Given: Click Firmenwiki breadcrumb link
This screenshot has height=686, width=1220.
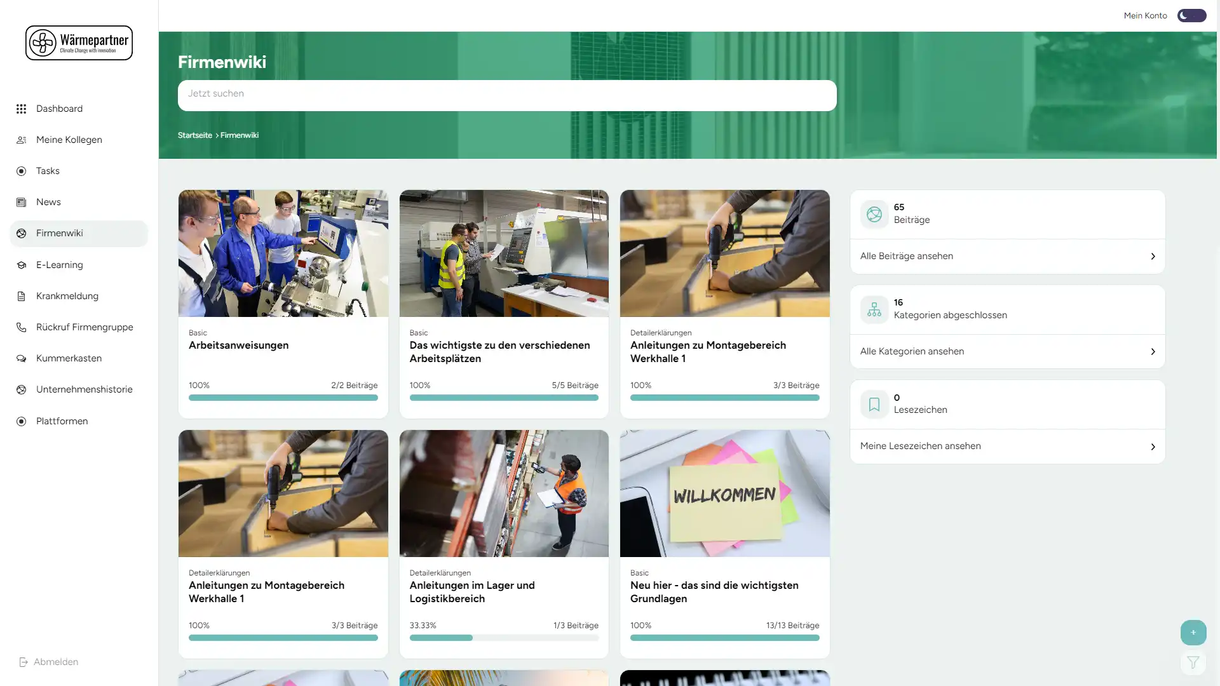Looking at the screenshot, I should tap(240, 135).
